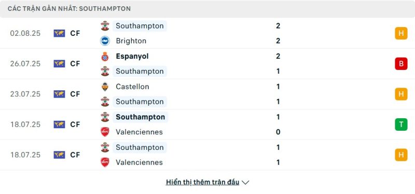Click the orange H badge for Castellon match
The image size is (415, 194).
pos(401,94)
